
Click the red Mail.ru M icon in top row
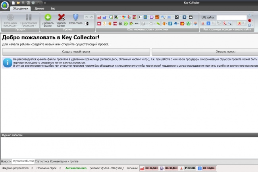coord(135,17)
